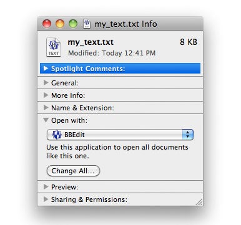
Task: Click the red close button
Action: [47, 24]
